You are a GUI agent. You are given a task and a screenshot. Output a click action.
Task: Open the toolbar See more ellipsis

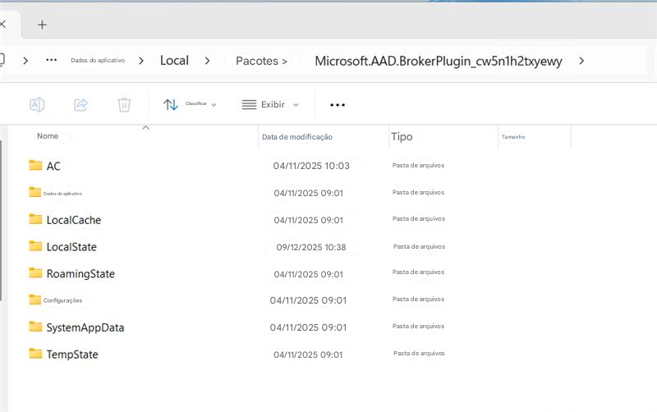pyautogui.click(x=338, y=105)
